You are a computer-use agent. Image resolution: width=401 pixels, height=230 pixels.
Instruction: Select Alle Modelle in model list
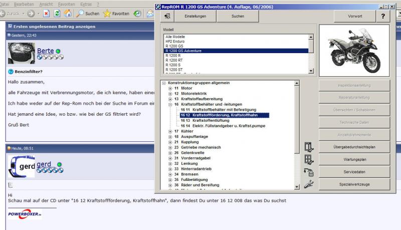tap(175, 37)
